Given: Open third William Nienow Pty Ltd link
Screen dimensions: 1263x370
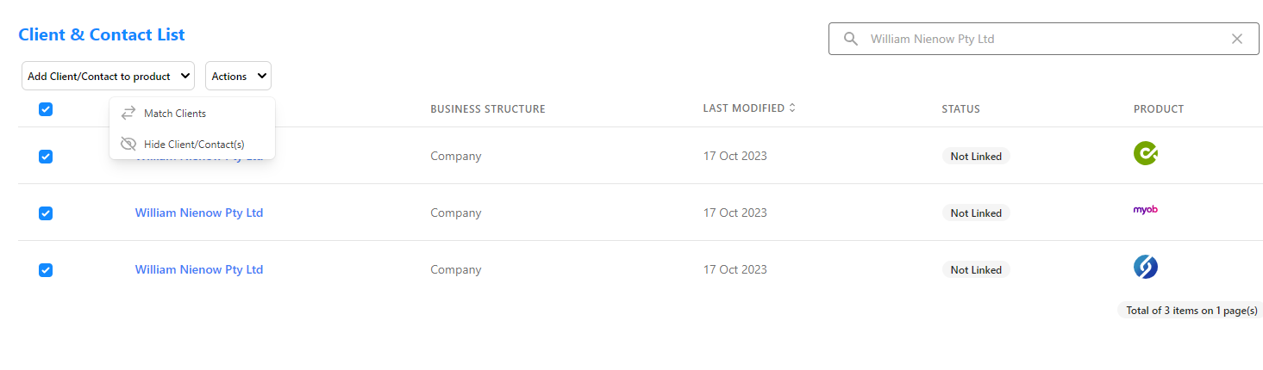Looking at the screenshot, I should 199,269.
